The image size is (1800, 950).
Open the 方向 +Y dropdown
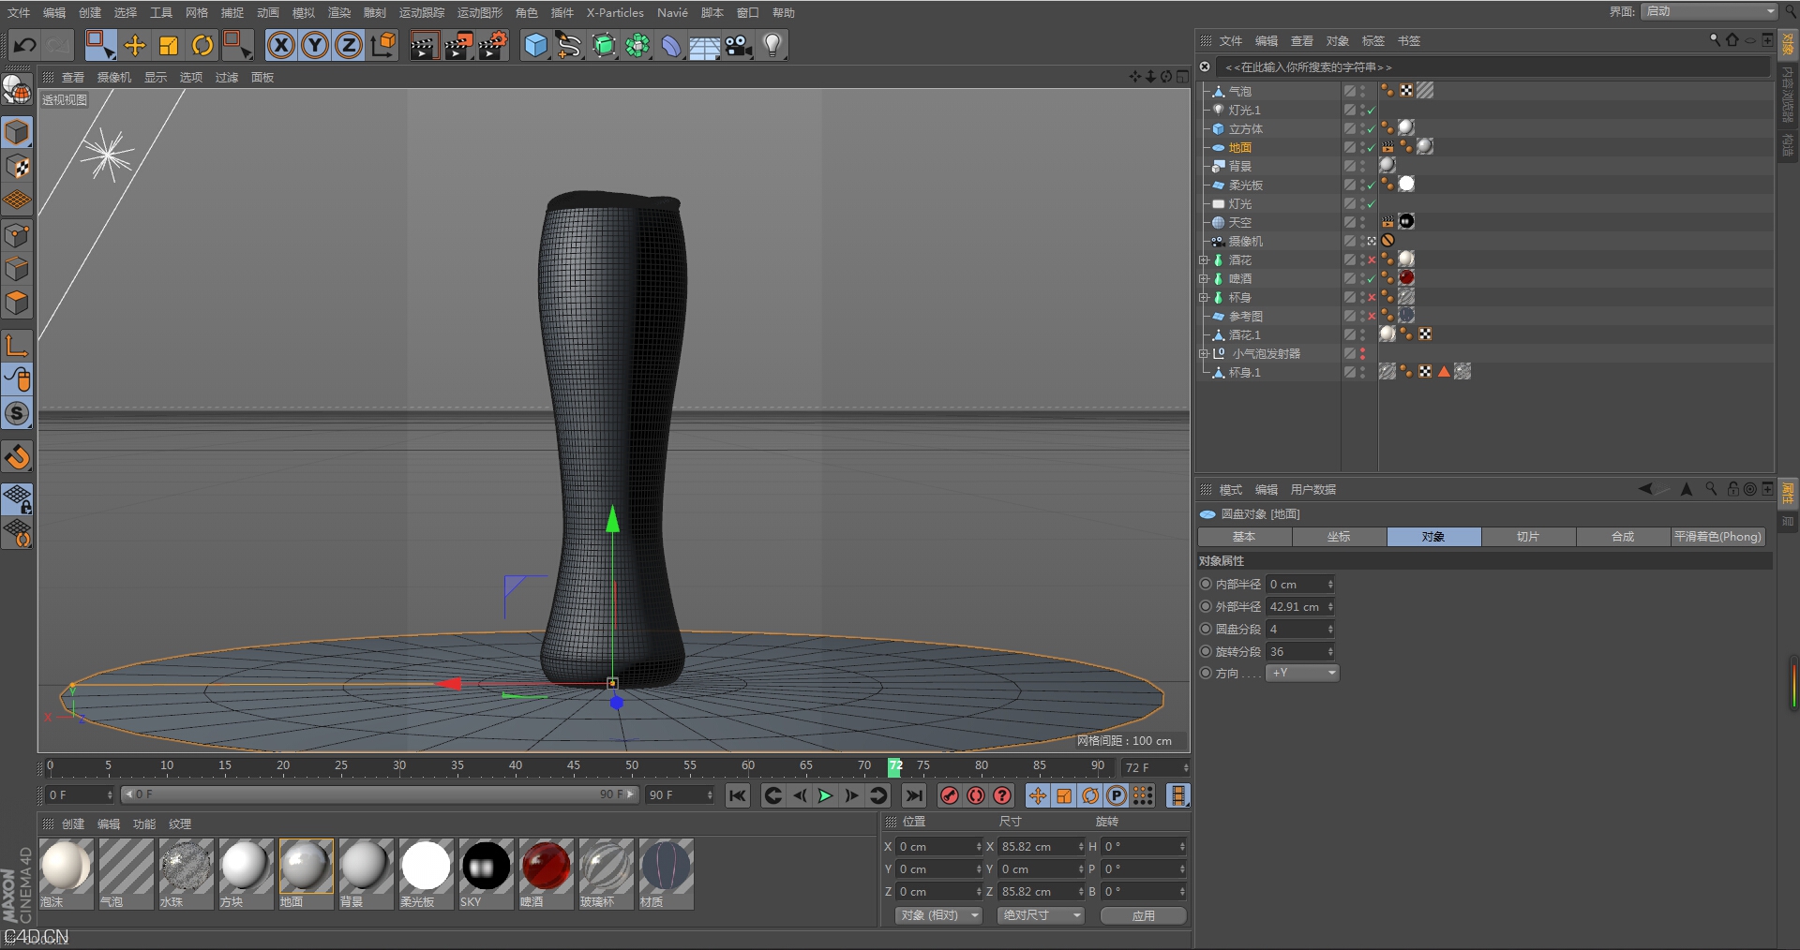point(1302,673)
